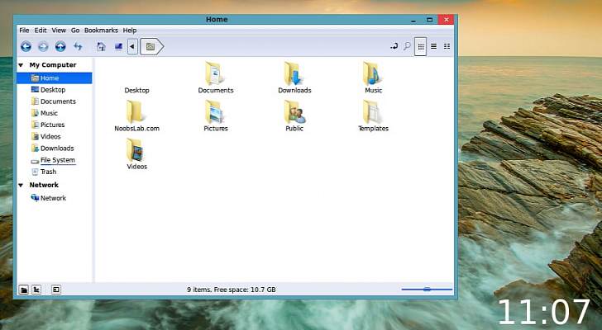Click the Forward navigation arrow
The width and height of the screenshot is (602, 330).
(43, 47)
